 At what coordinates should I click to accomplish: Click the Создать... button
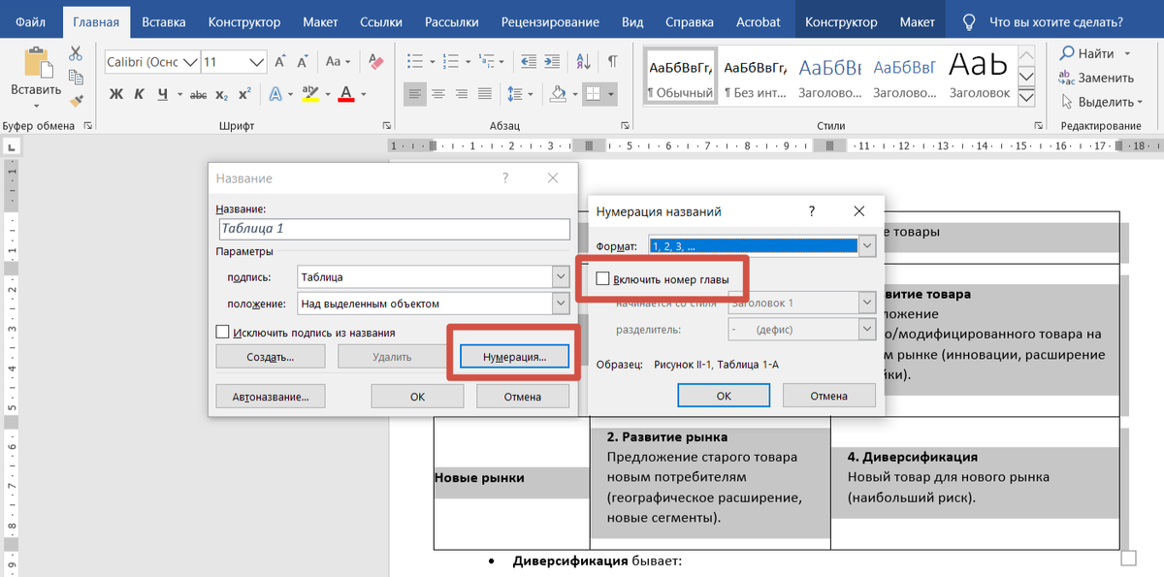271,356
